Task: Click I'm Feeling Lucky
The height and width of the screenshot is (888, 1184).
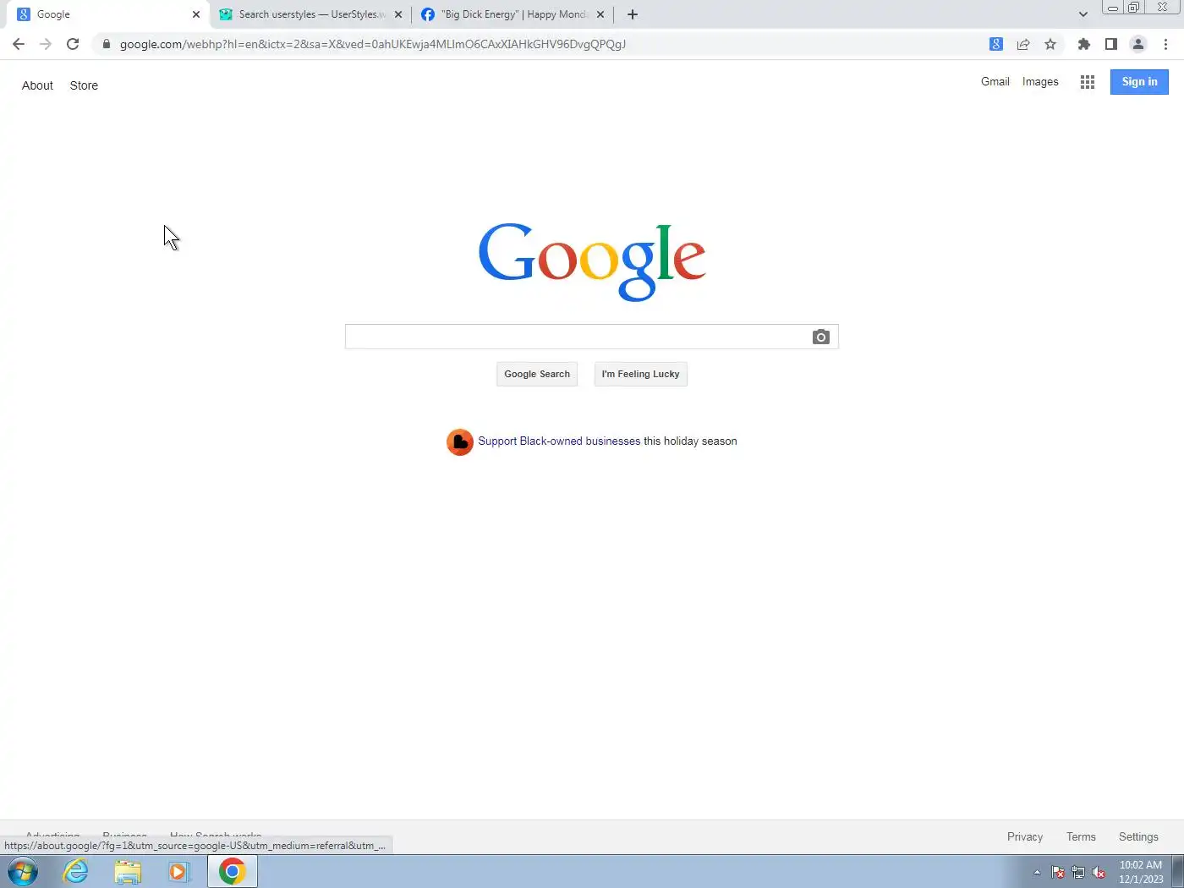Action: point(641,374)
